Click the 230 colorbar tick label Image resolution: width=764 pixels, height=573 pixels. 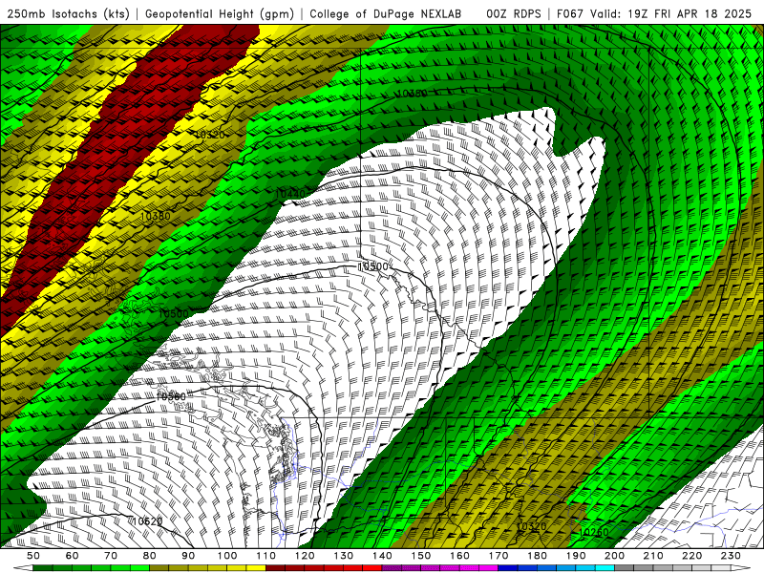point(731,556)
